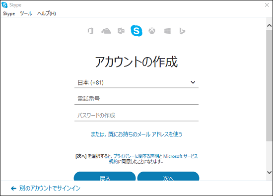
Task: Click the 次へ button
Action: coord(168,176)
